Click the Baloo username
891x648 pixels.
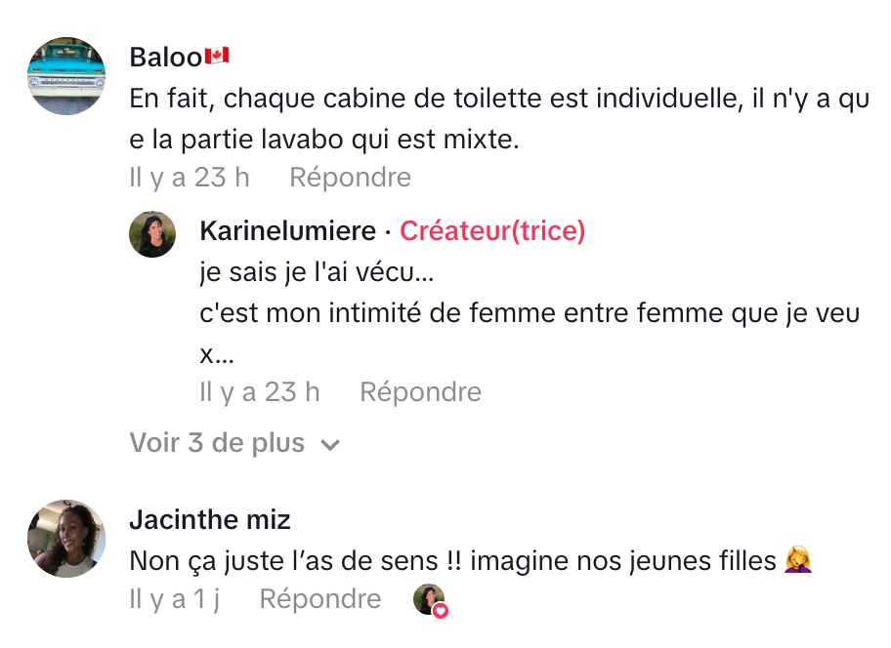pos(165,57)
